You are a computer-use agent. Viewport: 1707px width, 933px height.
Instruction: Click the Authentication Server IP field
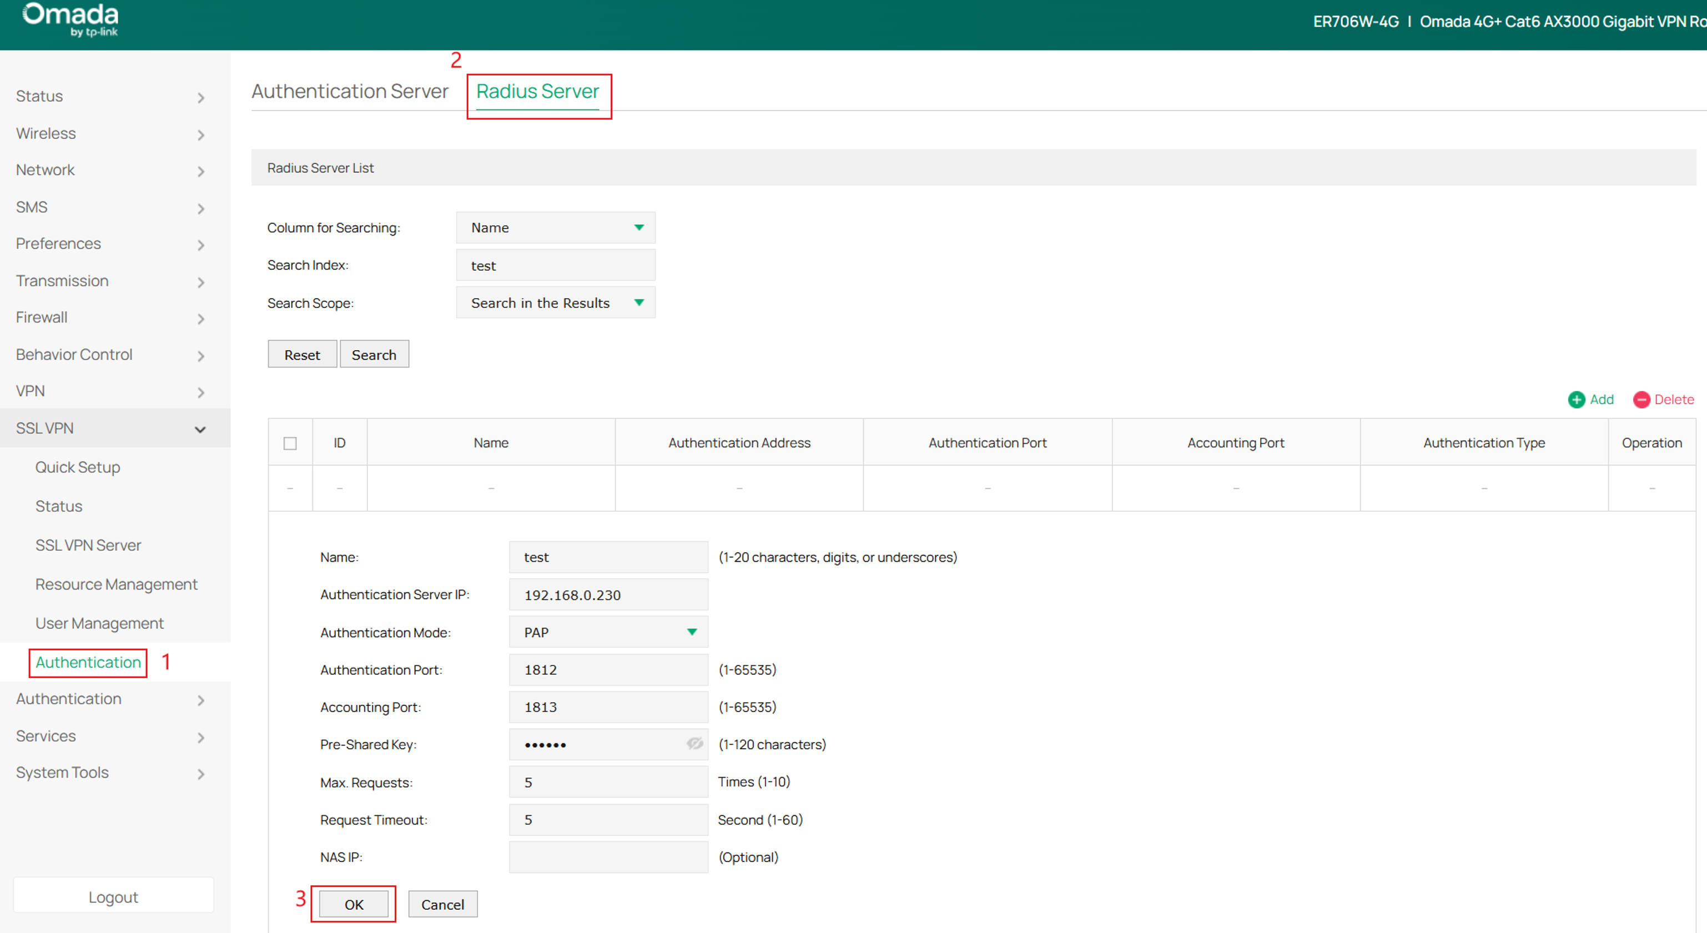pyautogui.click(x=608, y=594)
